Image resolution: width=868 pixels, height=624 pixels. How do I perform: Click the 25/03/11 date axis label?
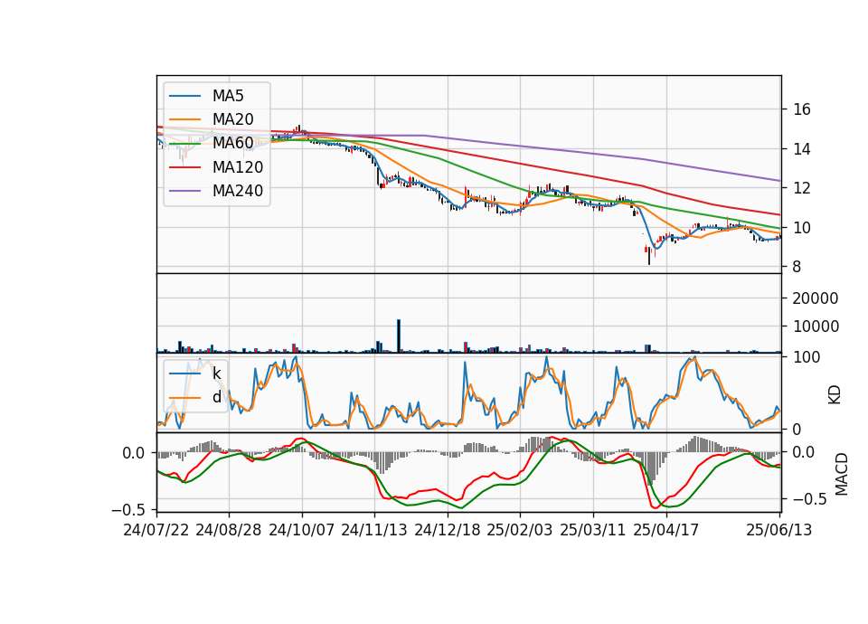593,530
